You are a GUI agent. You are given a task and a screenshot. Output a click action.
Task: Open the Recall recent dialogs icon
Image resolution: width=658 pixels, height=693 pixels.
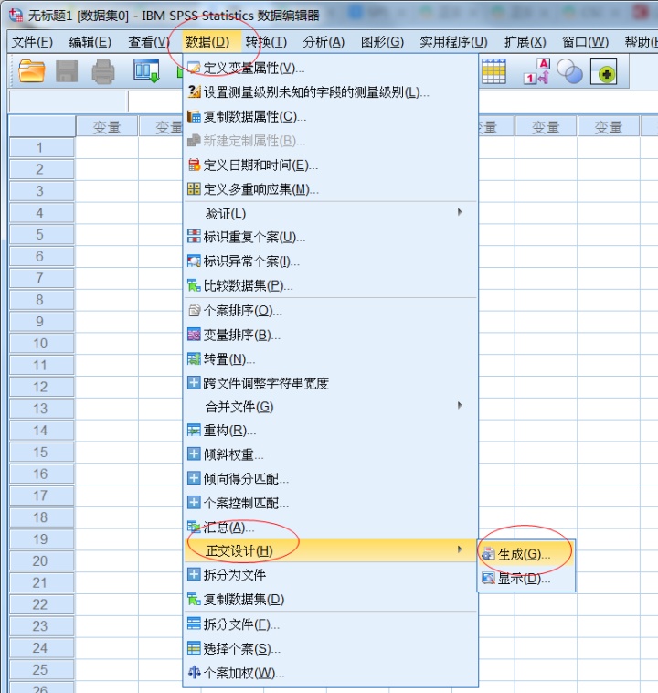coord(146,71)
